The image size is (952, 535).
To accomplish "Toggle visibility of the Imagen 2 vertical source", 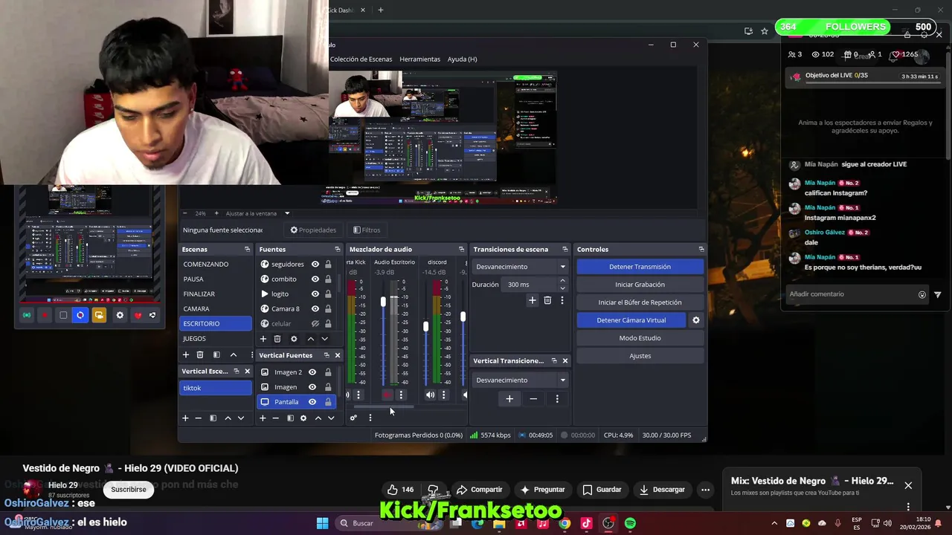I will click(312, 372).
